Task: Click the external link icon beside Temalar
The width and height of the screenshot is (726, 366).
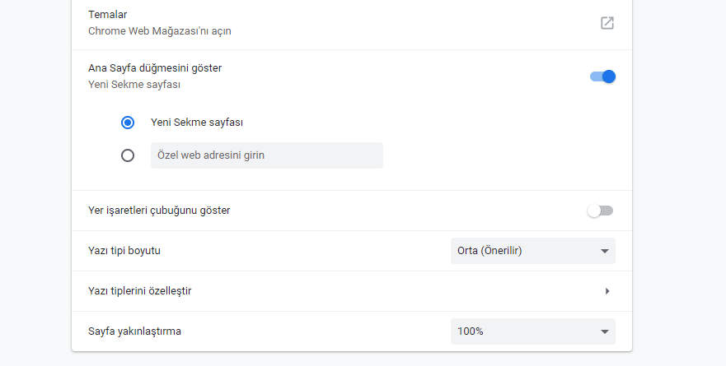Action: tap(607, 23)
